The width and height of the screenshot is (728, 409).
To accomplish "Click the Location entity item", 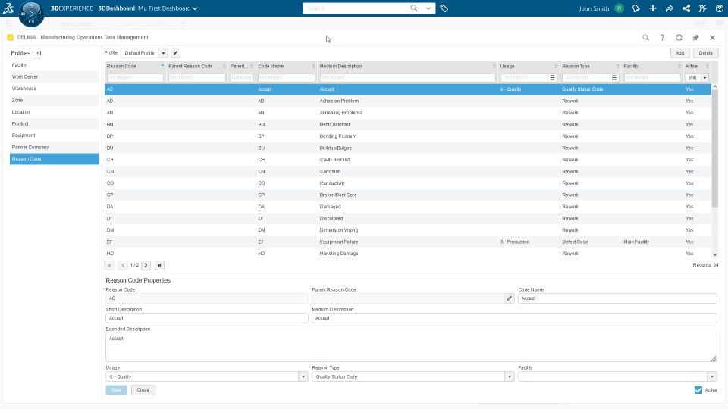I will (x=55, y=112).
